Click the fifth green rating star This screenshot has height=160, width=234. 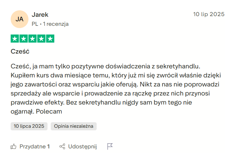pos(50,39)
